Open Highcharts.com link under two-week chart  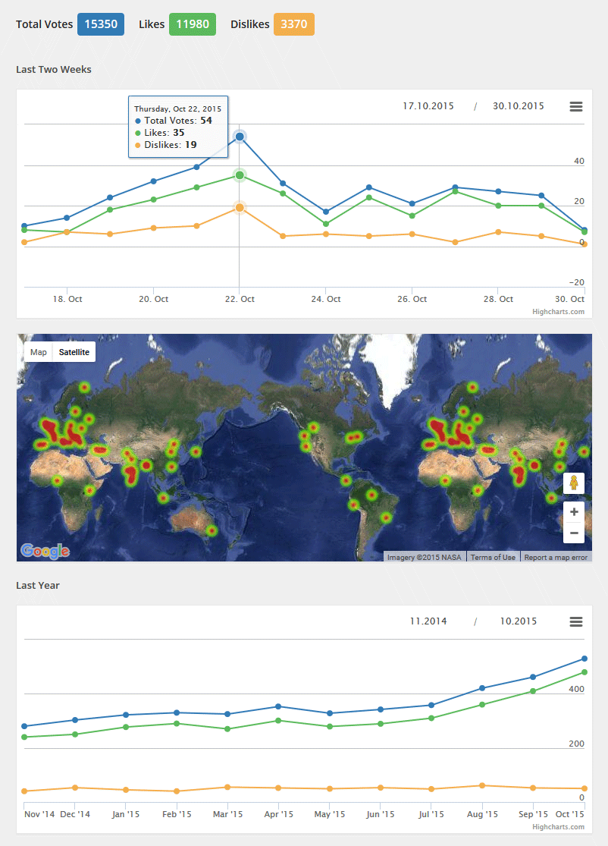click(558, 312)
